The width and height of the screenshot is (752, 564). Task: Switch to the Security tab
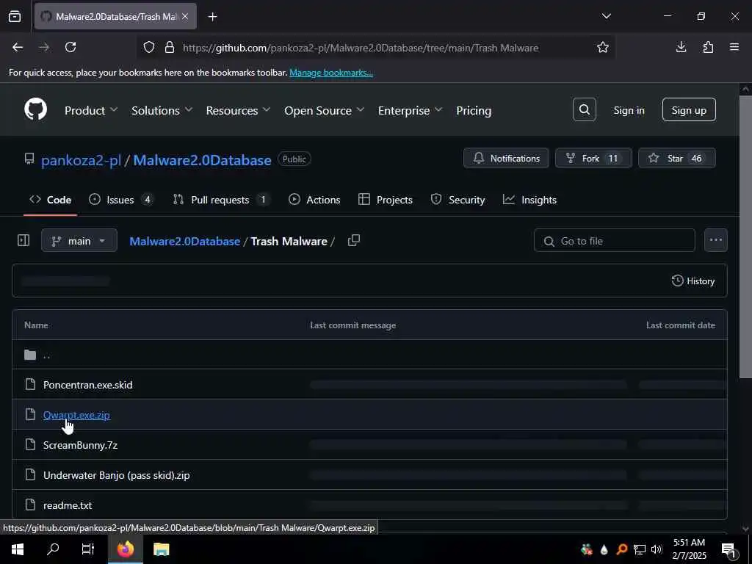(458, 200)
